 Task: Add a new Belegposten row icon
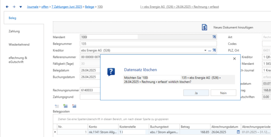point(65,106)
